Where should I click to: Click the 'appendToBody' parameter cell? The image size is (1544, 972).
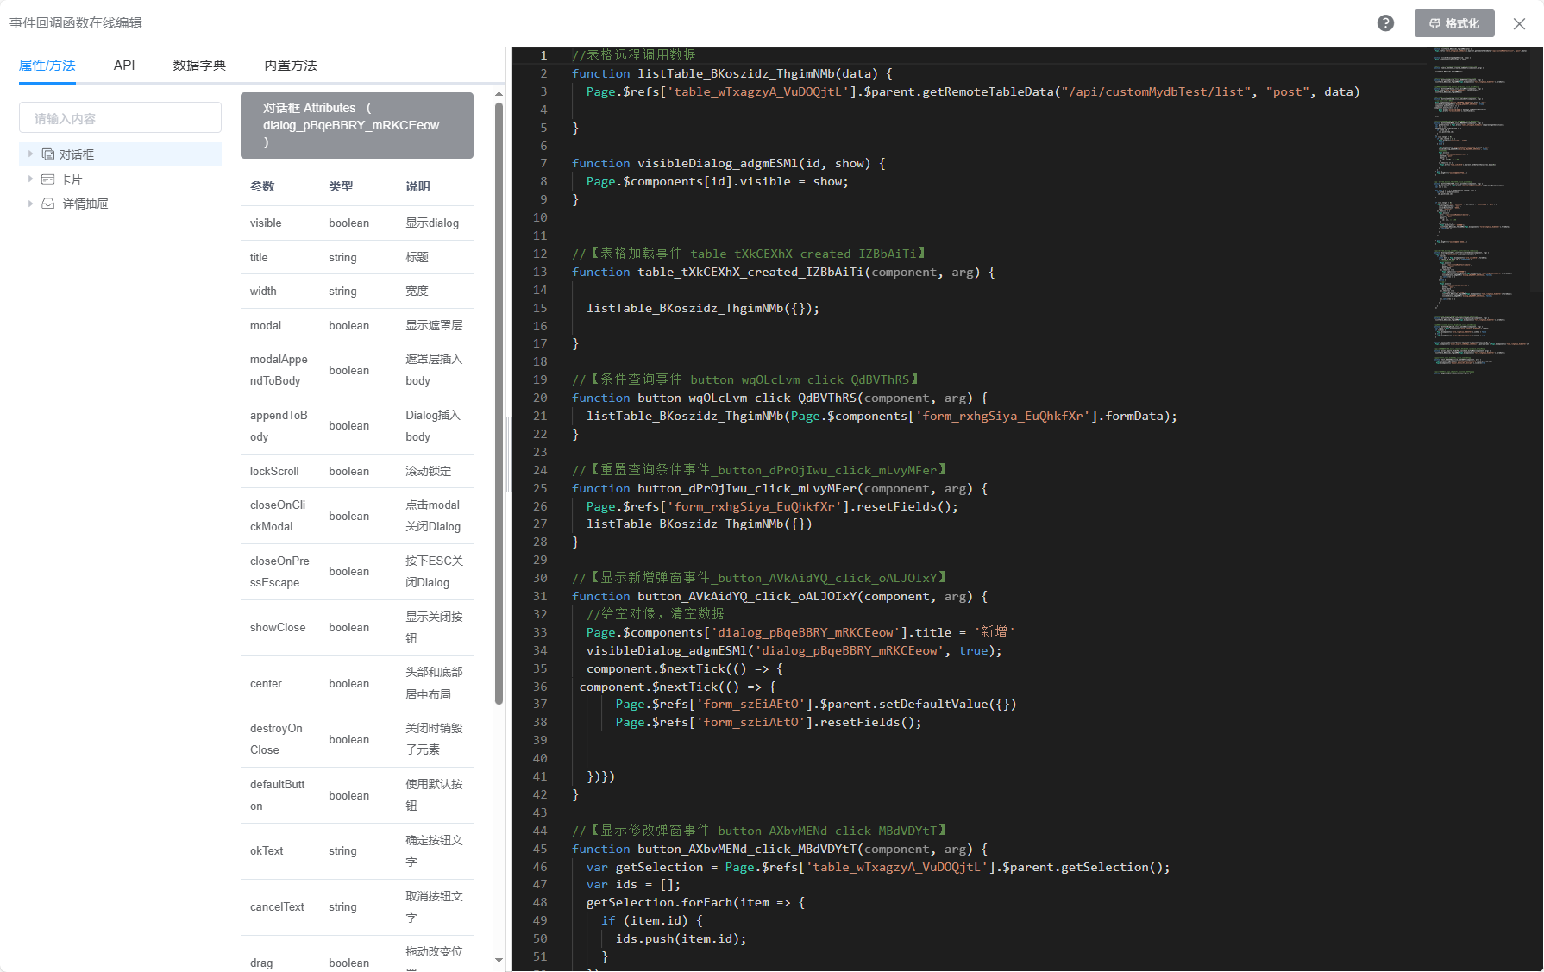click(x=279, y=426)
